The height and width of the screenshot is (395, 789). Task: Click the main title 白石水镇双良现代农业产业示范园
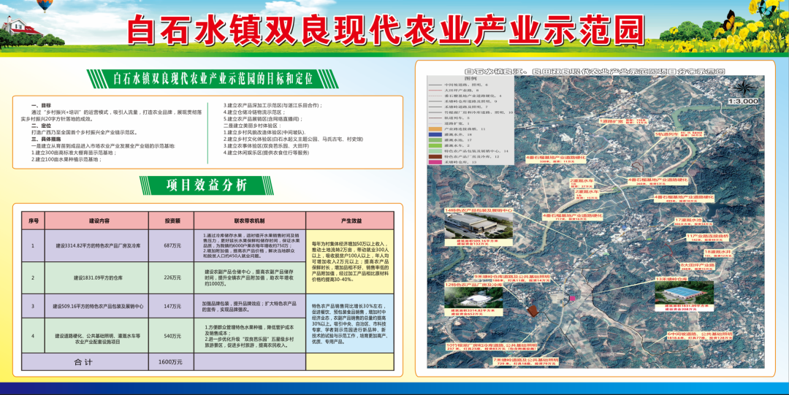386,30
